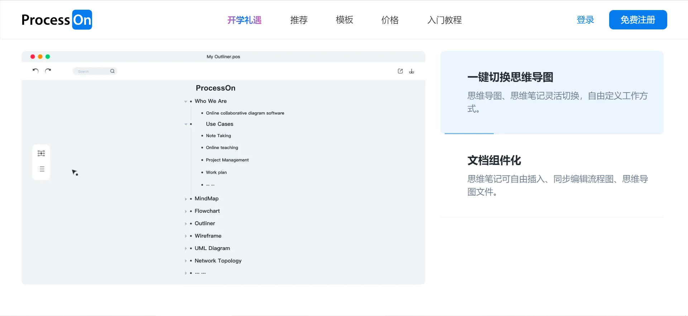688x316 pixels.
Task: Select Online collaborative diagram software item
Action: pyautogui.click(x=245, y=113)
